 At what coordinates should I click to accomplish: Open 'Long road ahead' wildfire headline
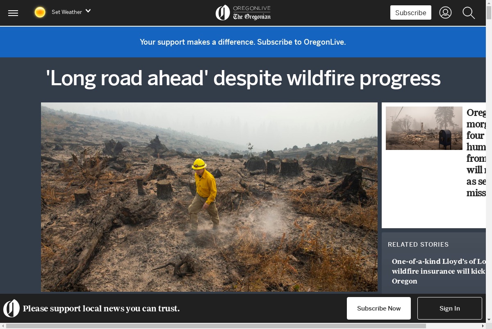point(243,78)
